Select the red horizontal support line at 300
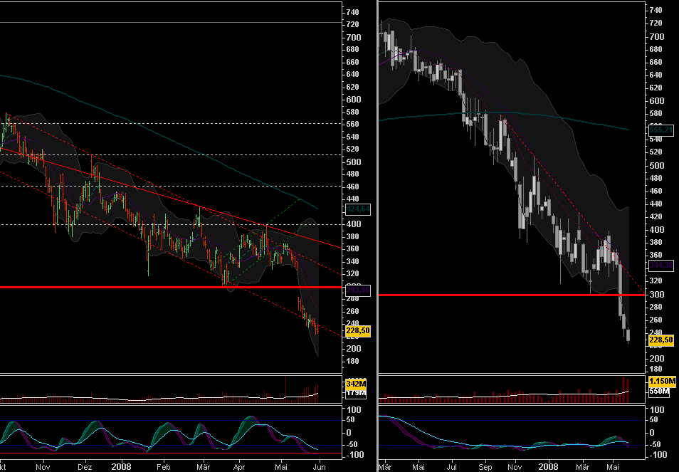679x472 pixels. coord(498,294)
